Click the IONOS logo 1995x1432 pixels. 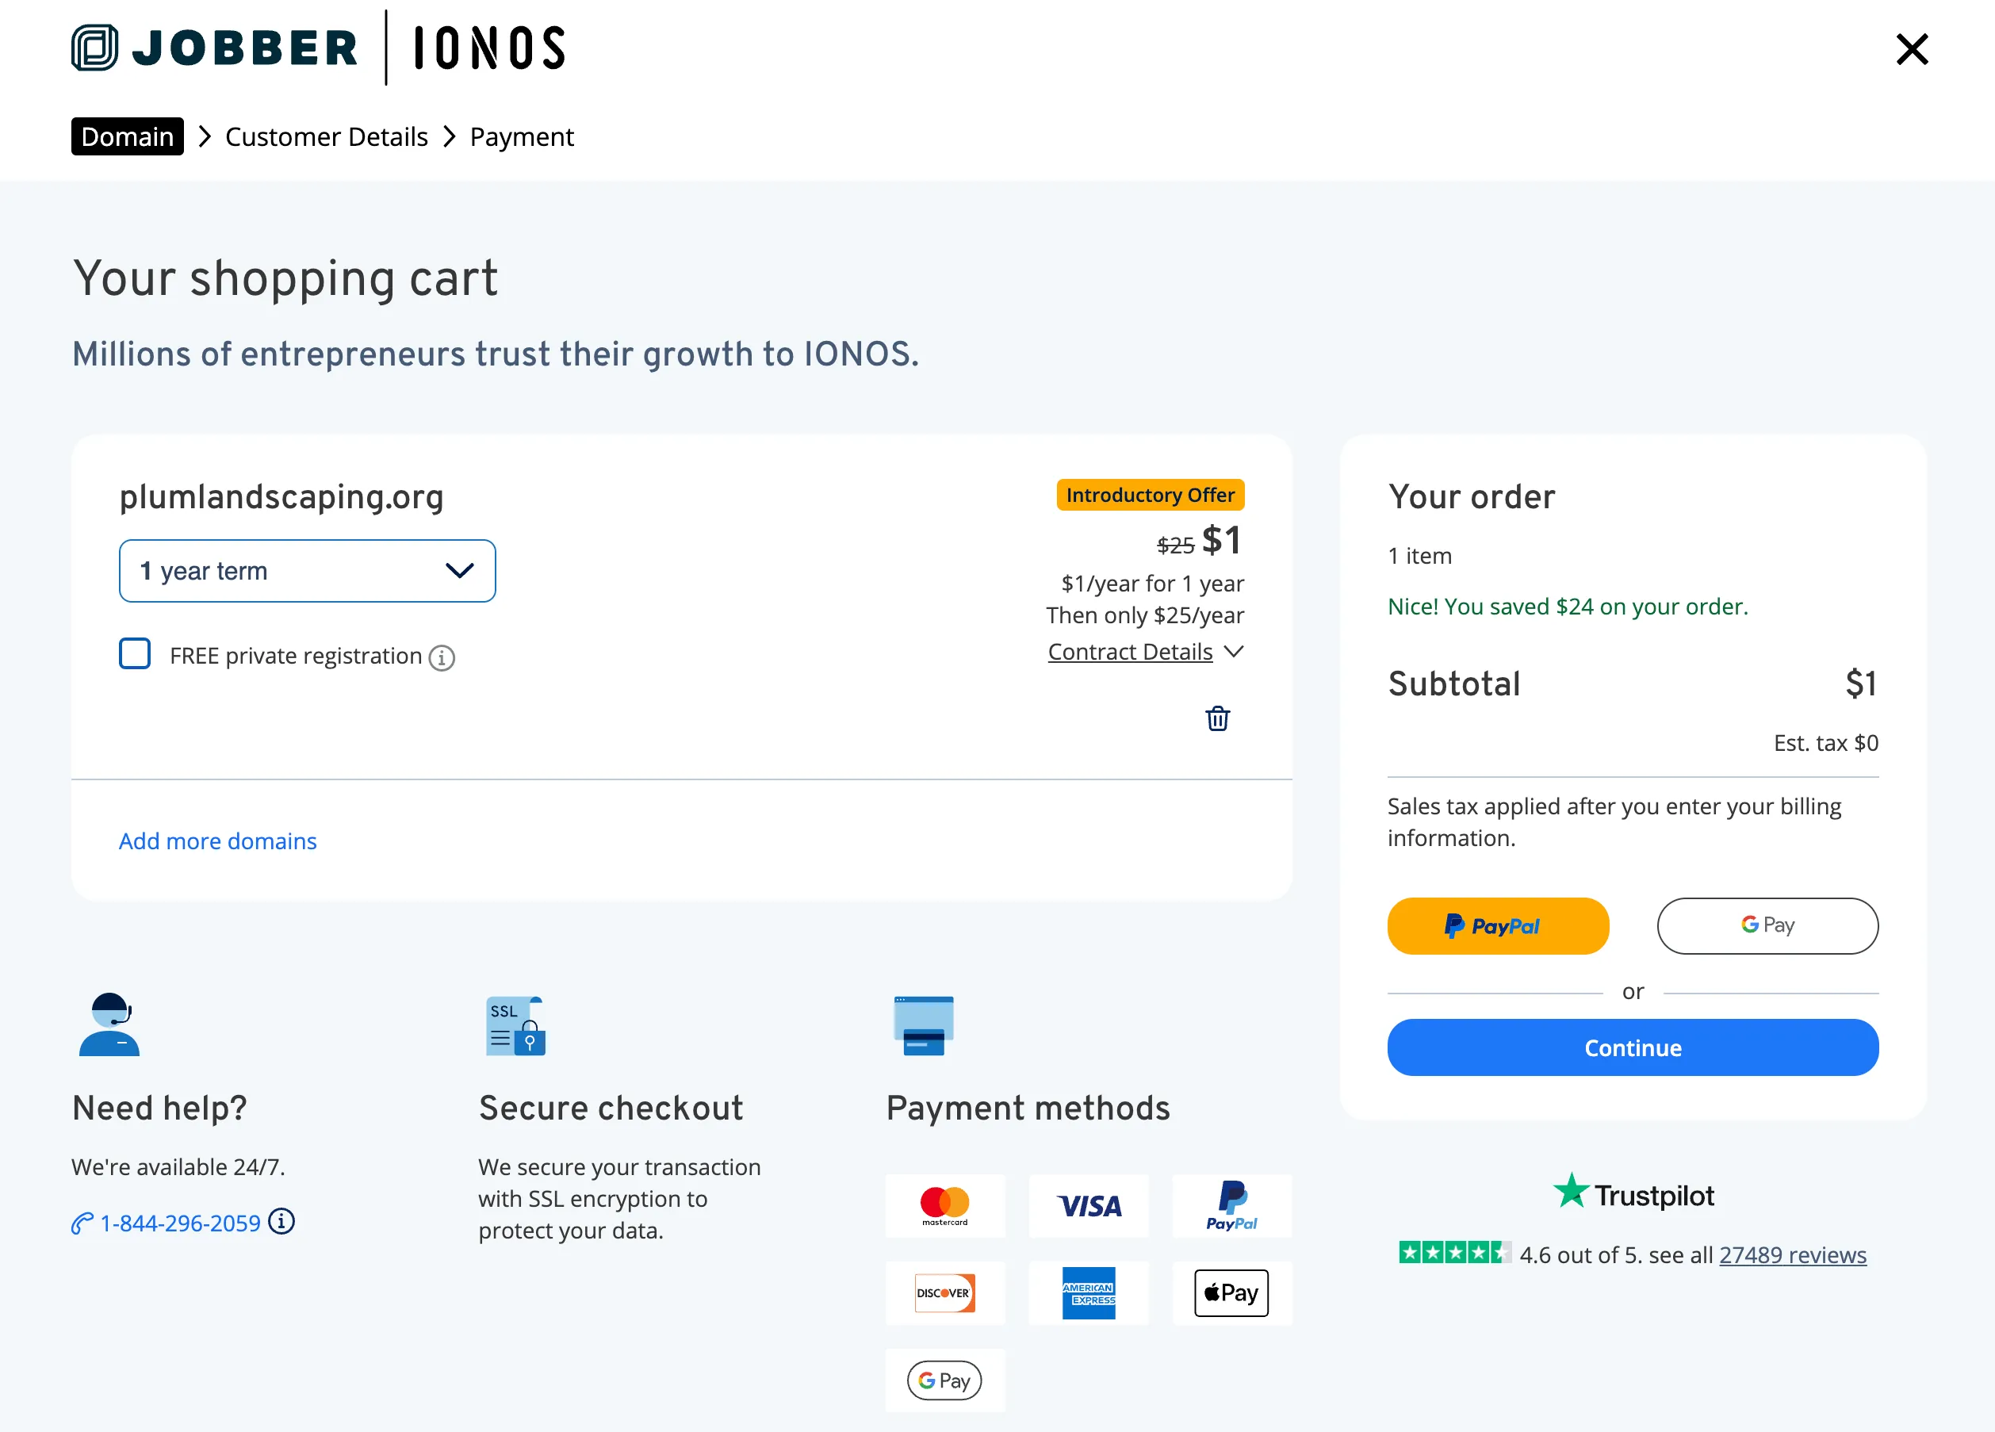(489, 48)
